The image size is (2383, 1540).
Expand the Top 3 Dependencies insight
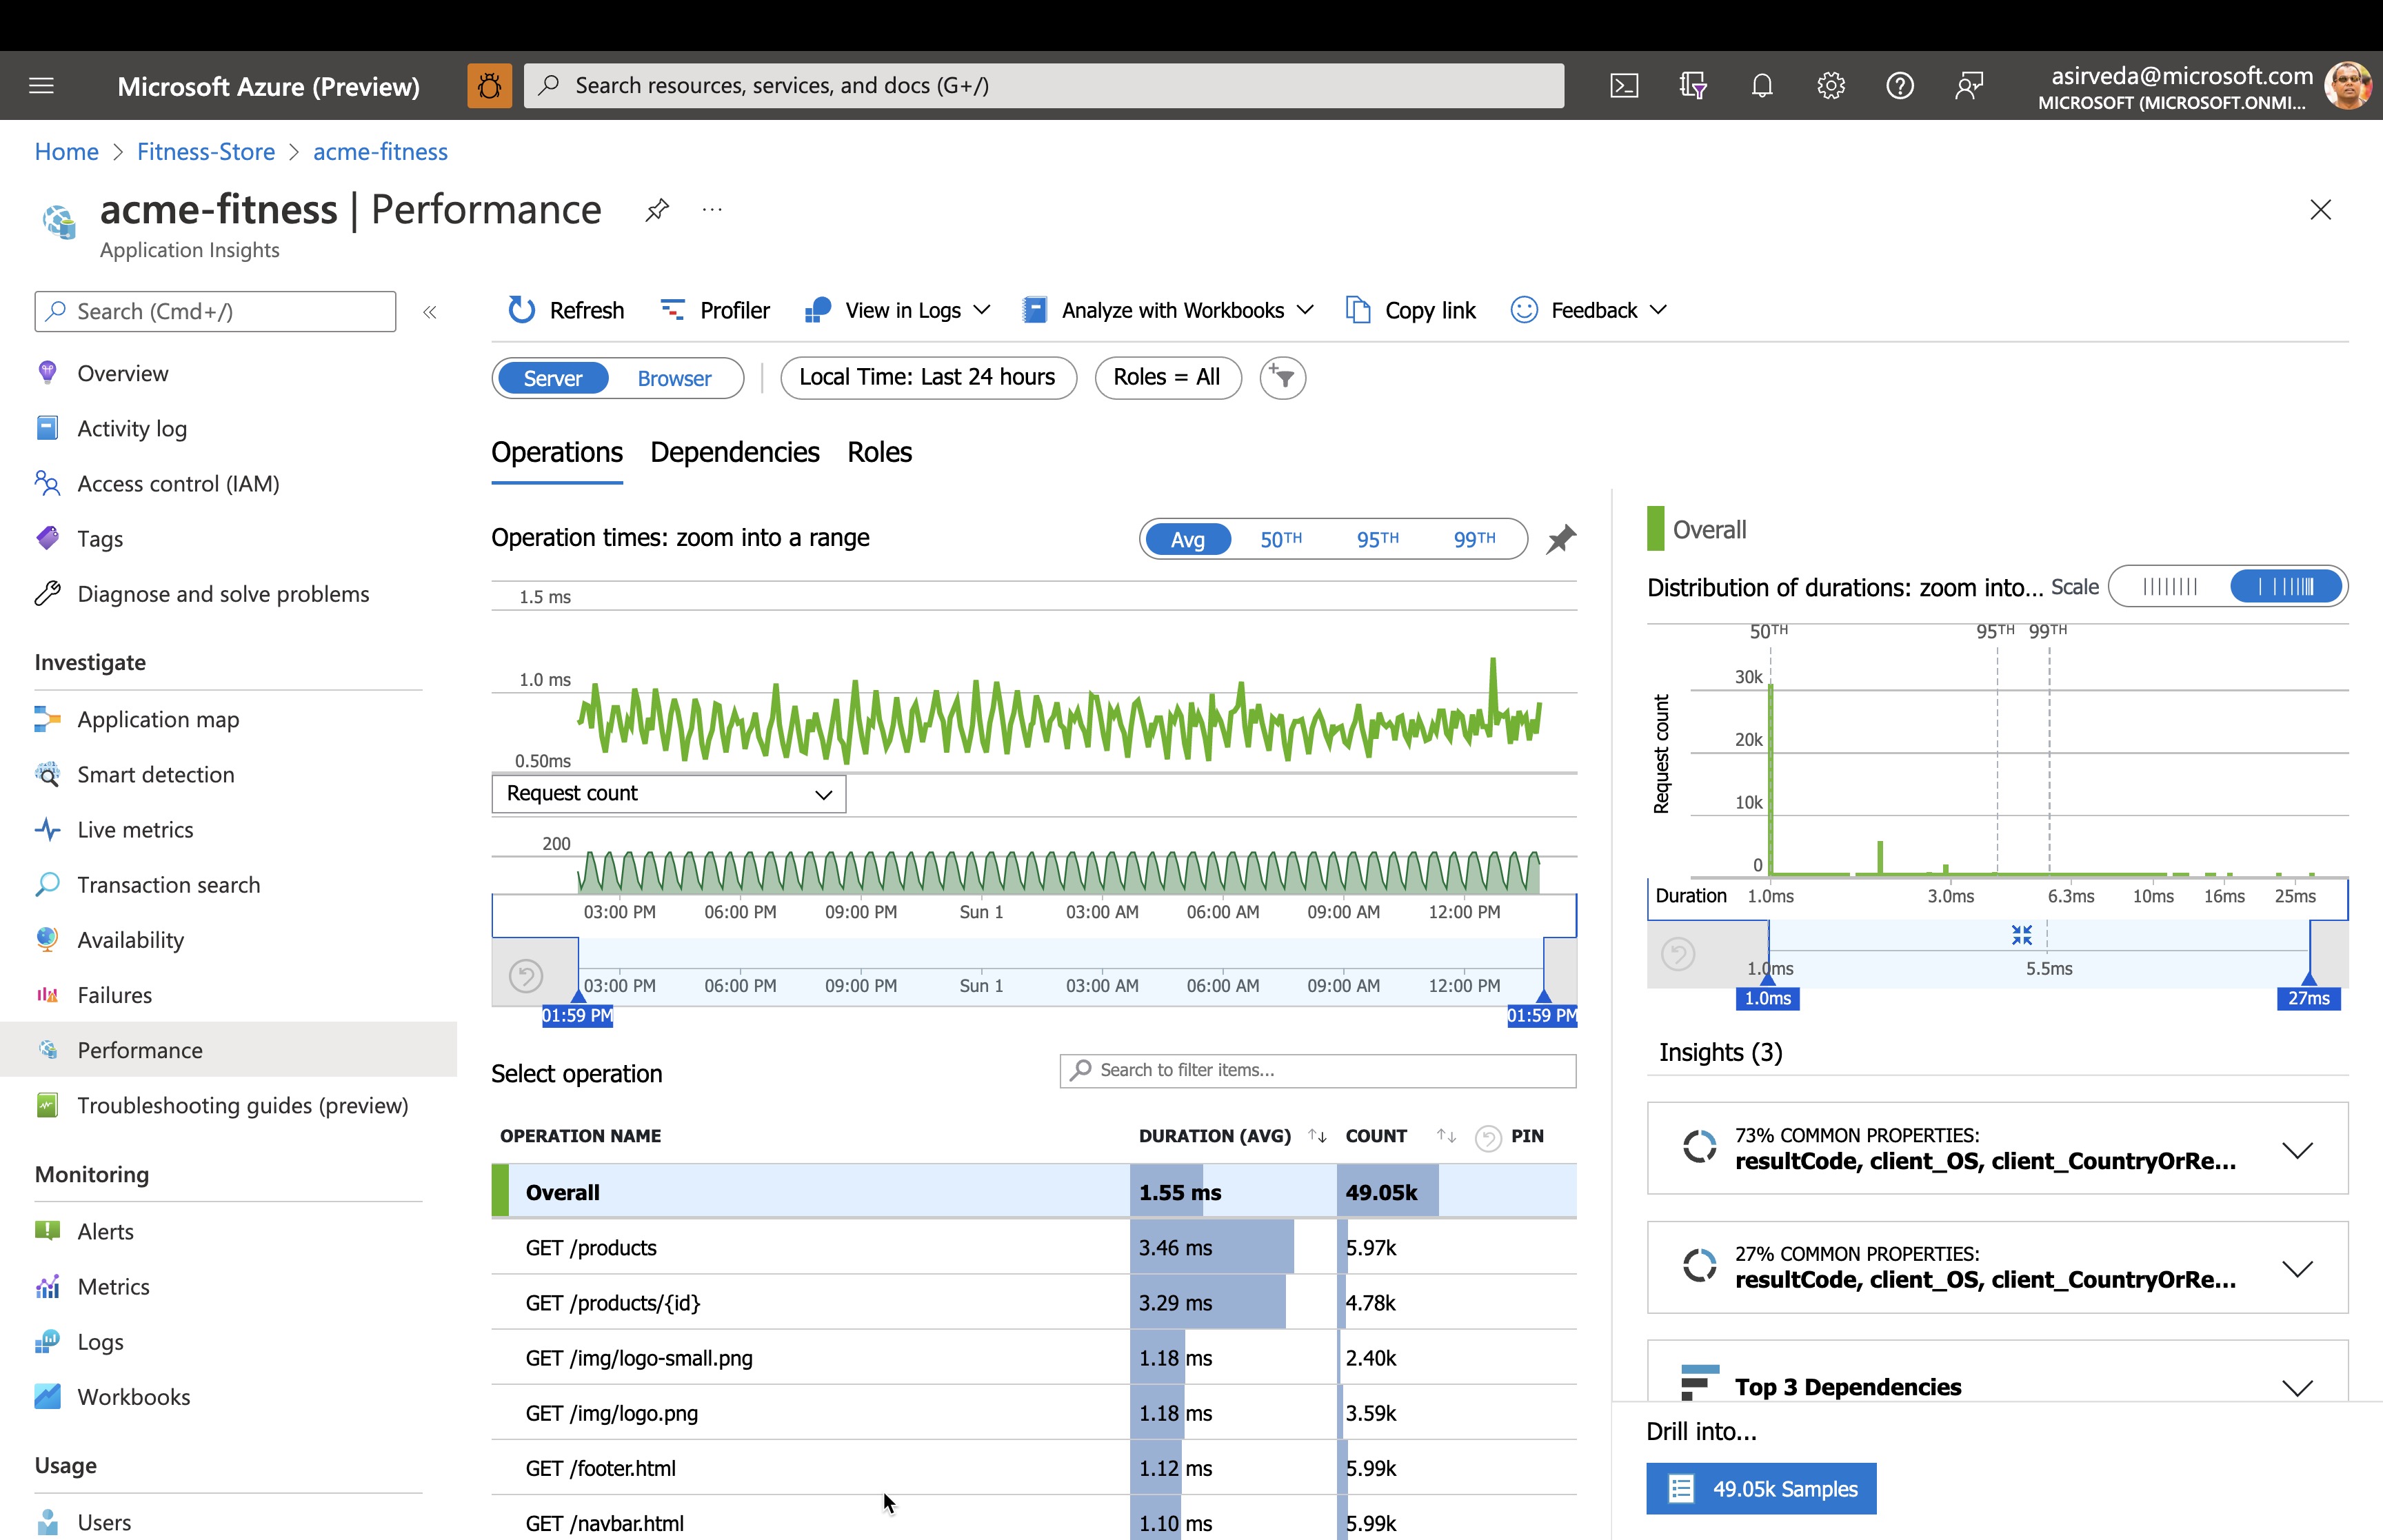tap(2297, 1387)
